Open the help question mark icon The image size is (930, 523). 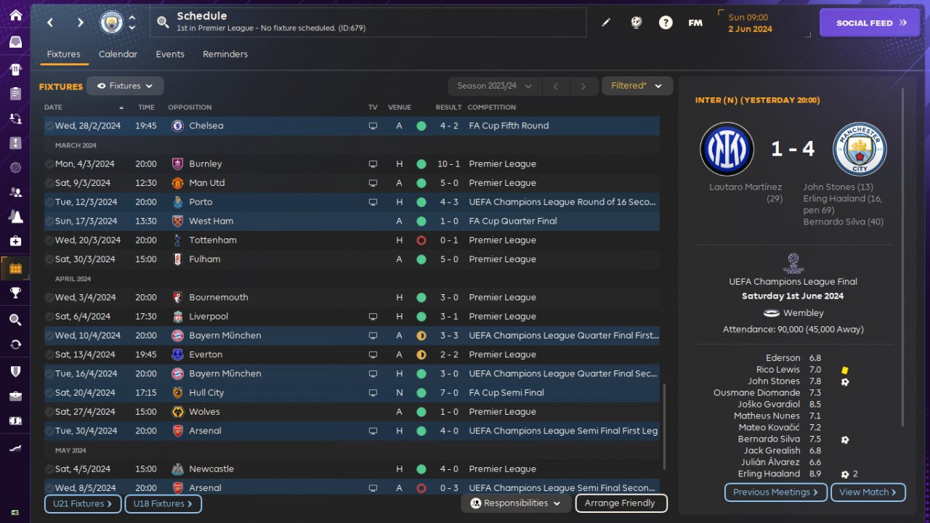tap(666, 23)
